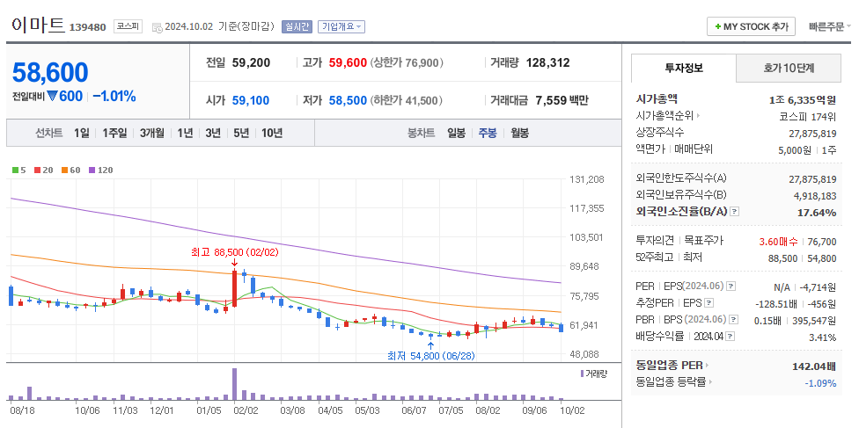Click the dividend yield value 3.41%

coord(822,337)
